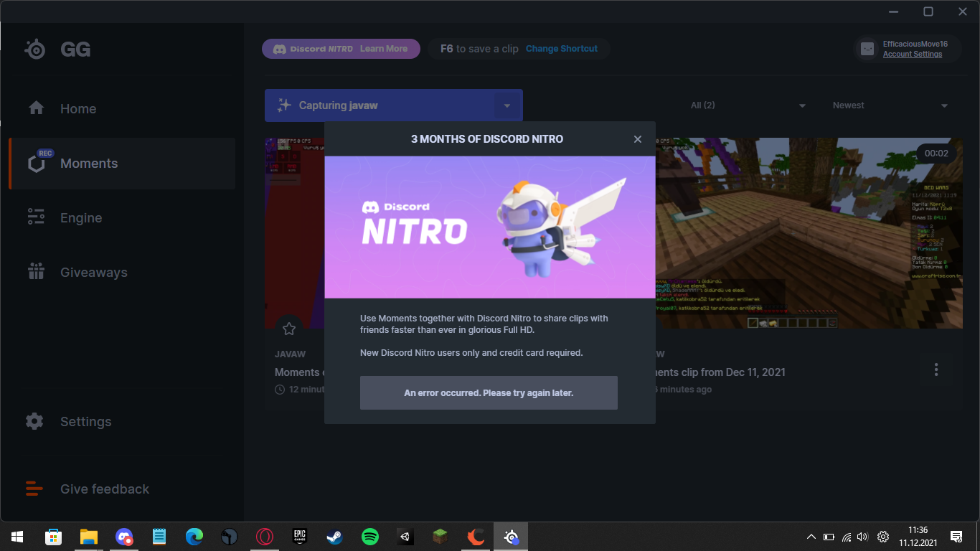Open the notepad icon in the taskbar
Viewport: 980px width, 551px height.
pos(159,537)
